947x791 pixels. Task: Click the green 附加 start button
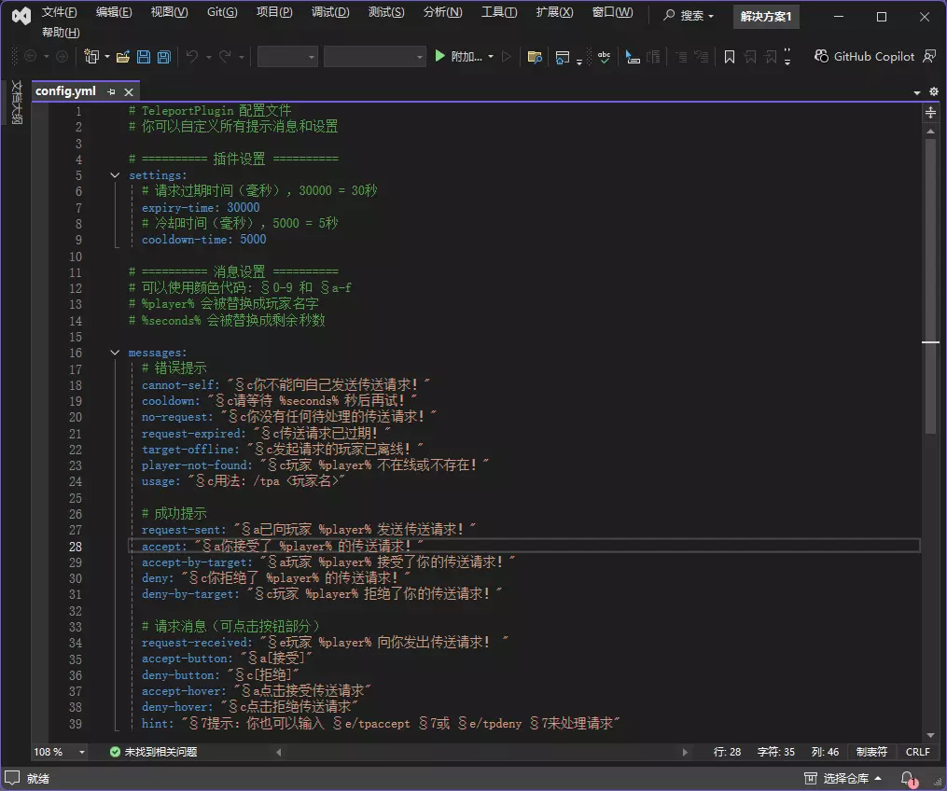pos(458,57)
